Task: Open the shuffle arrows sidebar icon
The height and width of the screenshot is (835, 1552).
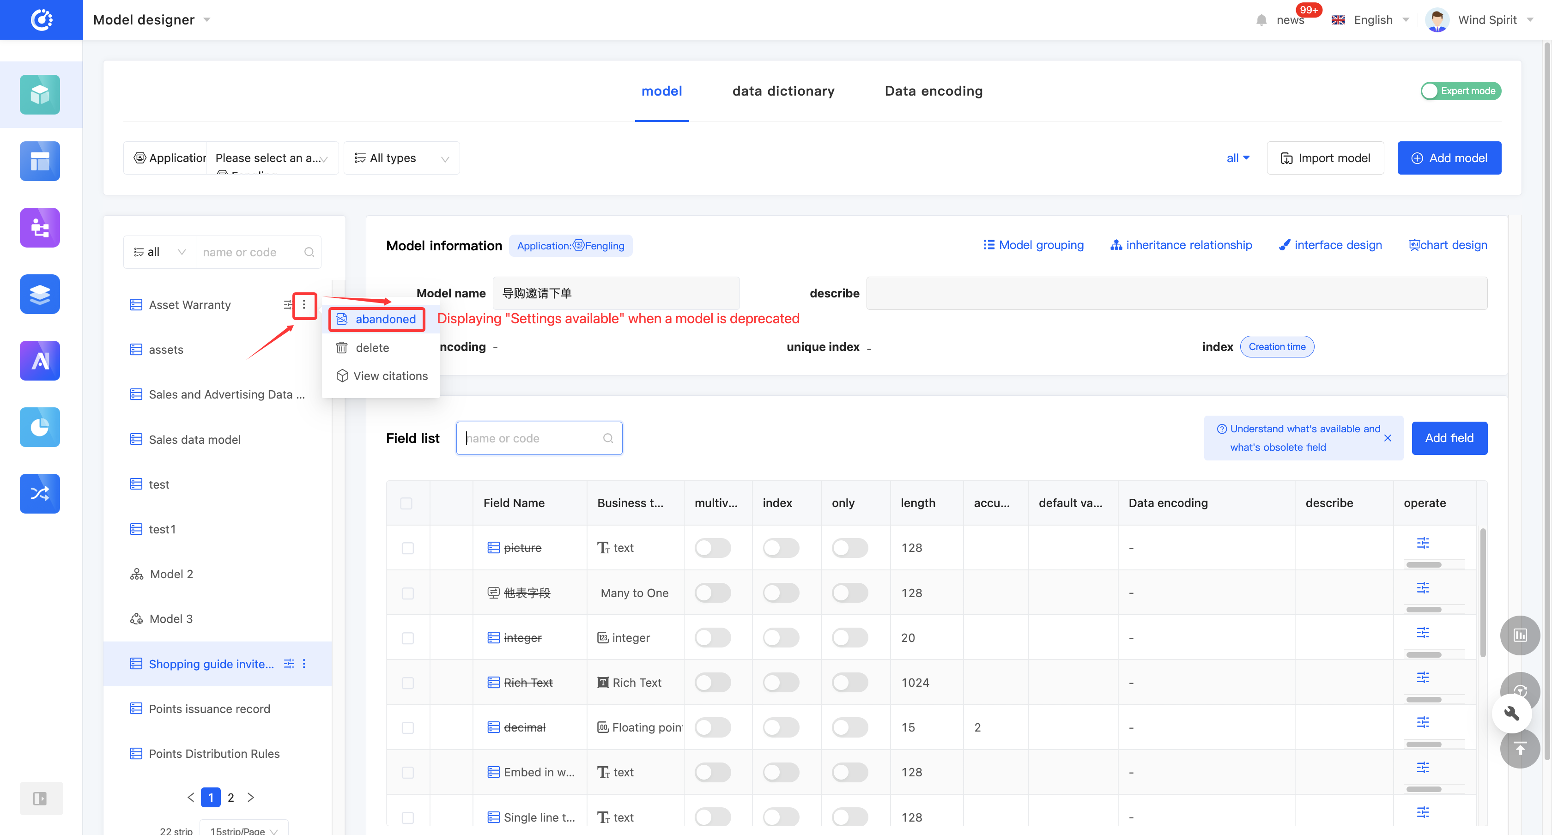Action: click(x=40, y=493)
